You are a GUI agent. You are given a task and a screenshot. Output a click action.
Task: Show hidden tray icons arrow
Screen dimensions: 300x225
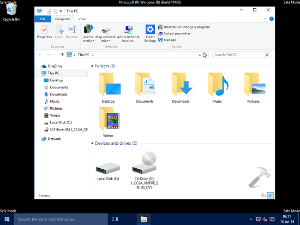(x=251, y=219)
